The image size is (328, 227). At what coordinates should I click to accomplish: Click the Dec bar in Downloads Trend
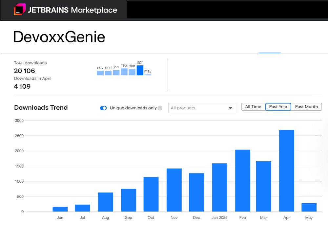point(196,193)
